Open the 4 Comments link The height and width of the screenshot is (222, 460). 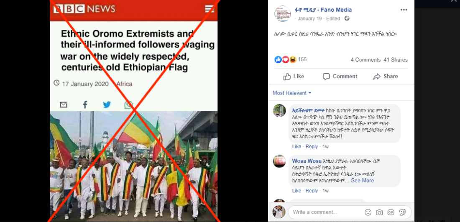(365, 60)
